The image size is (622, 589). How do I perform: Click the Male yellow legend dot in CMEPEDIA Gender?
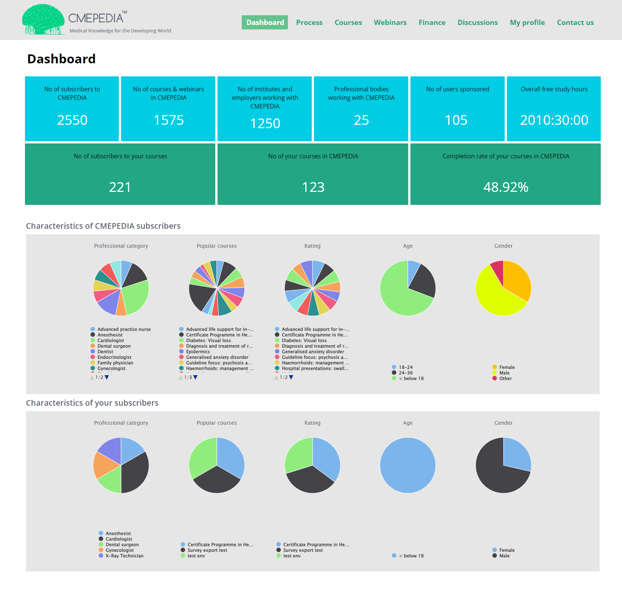click(495, 373)
